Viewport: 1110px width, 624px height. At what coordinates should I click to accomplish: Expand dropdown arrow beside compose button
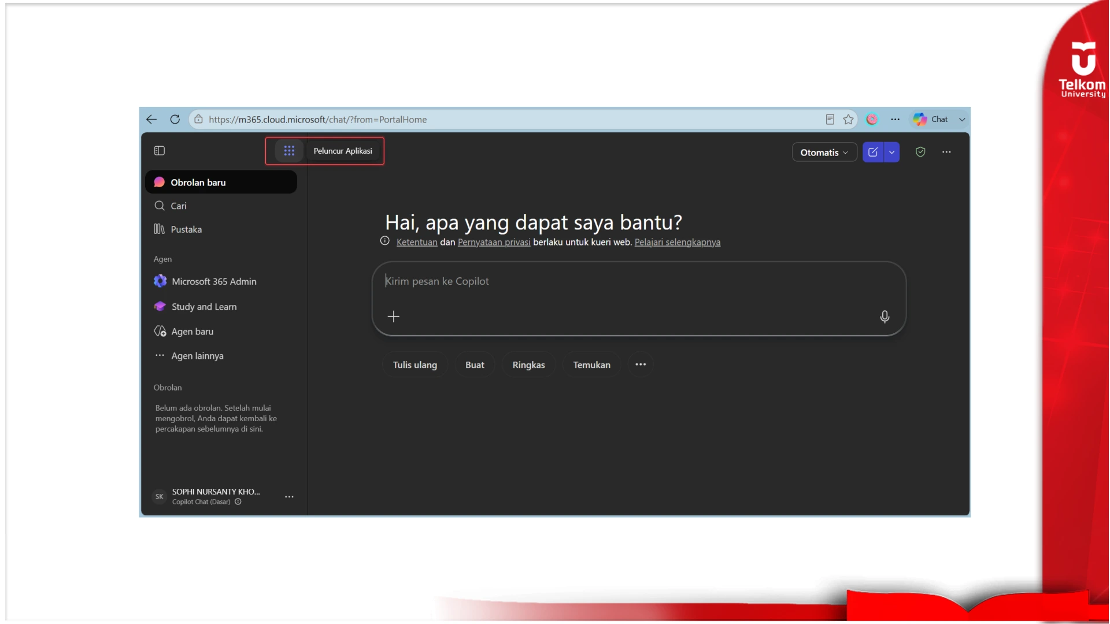(x=892, y=153)
